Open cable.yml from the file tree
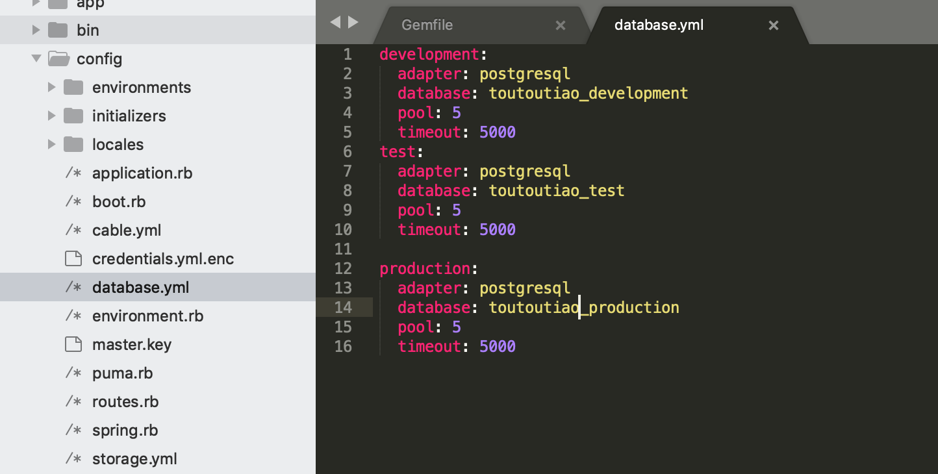This screenshot has width=938, height=474. [127, 231]
